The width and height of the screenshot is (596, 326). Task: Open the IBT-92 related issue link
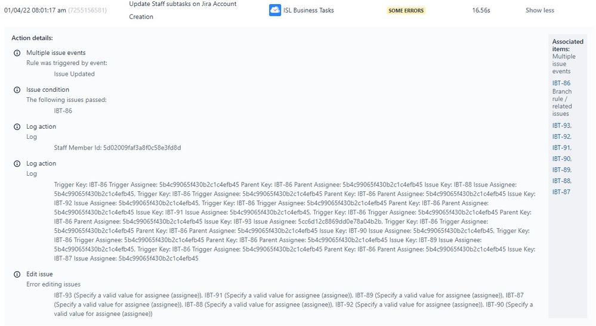click(561, 136)
